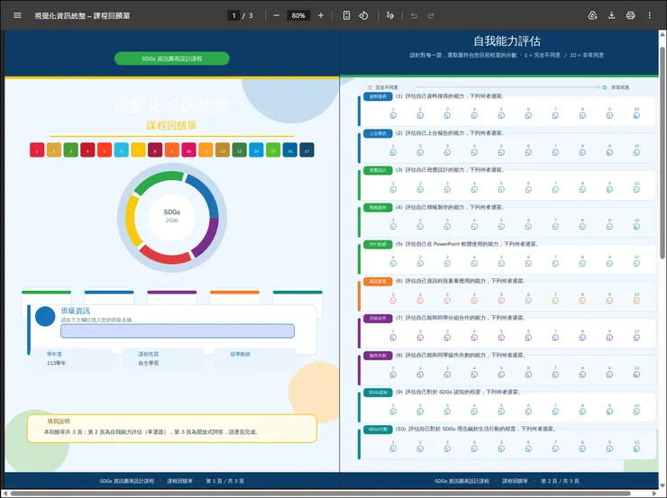Screen dimensions: 667x498
Task: Select rating 2 for question (4) 簡報製作
Action: [x=420, y=226]
